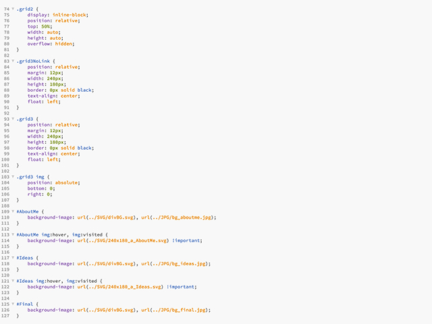Click the .grid3 img selector
The width and height of the screenshot is (432, 324).
[30, 177]
